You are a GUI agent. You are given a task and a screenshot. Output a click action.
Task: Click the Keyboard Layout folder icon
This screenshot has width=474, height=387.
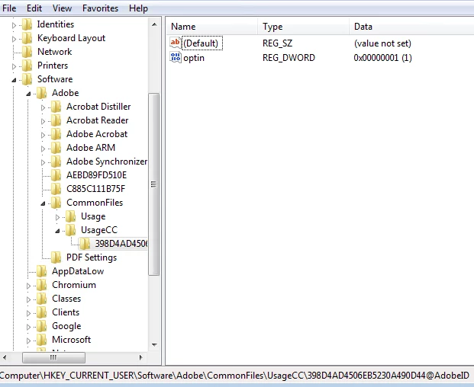(27, 38)
